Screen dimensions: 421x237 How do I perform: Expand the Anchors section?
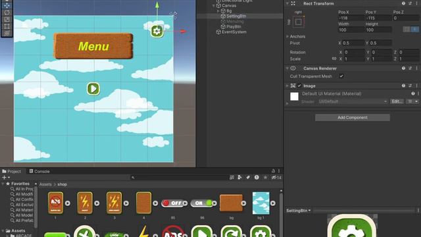(287, 36)
